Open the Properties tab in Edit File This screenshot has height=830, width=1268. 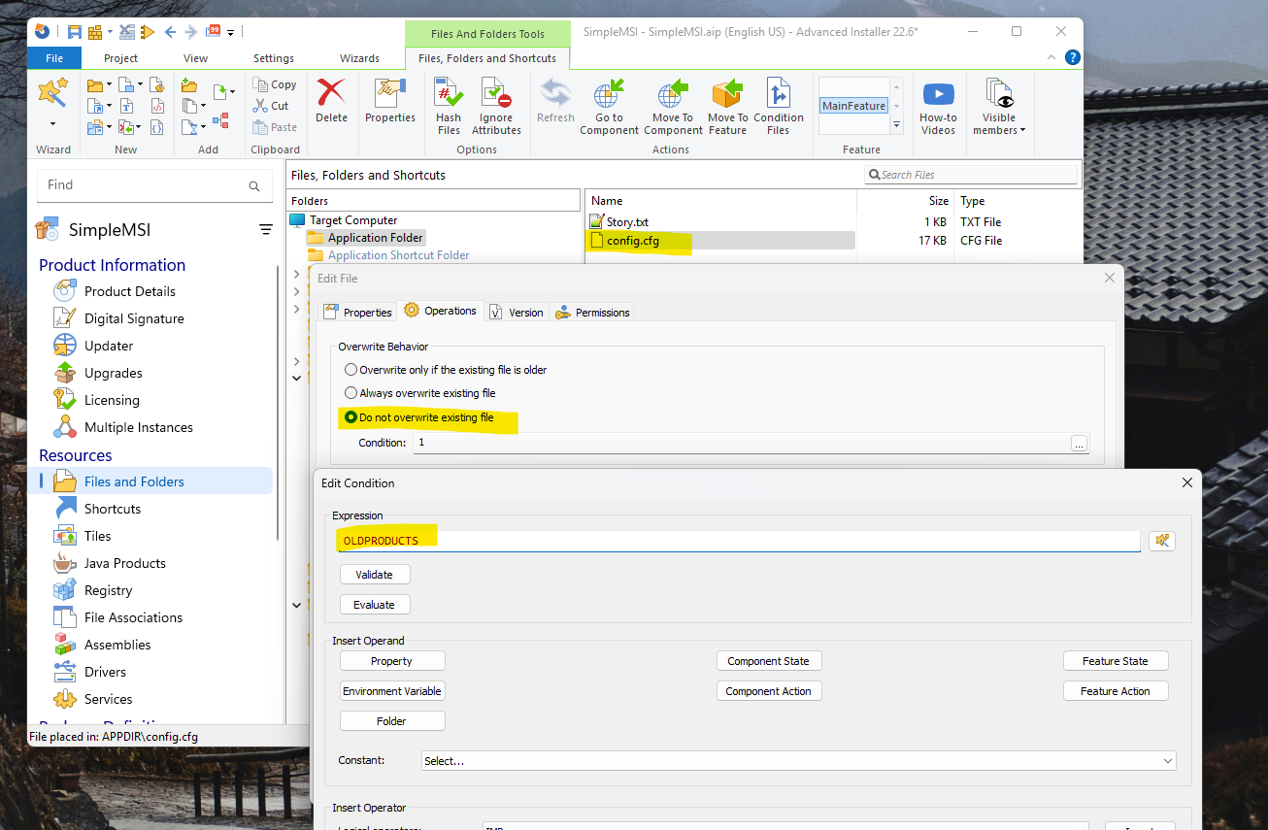[x=357, y=312]
